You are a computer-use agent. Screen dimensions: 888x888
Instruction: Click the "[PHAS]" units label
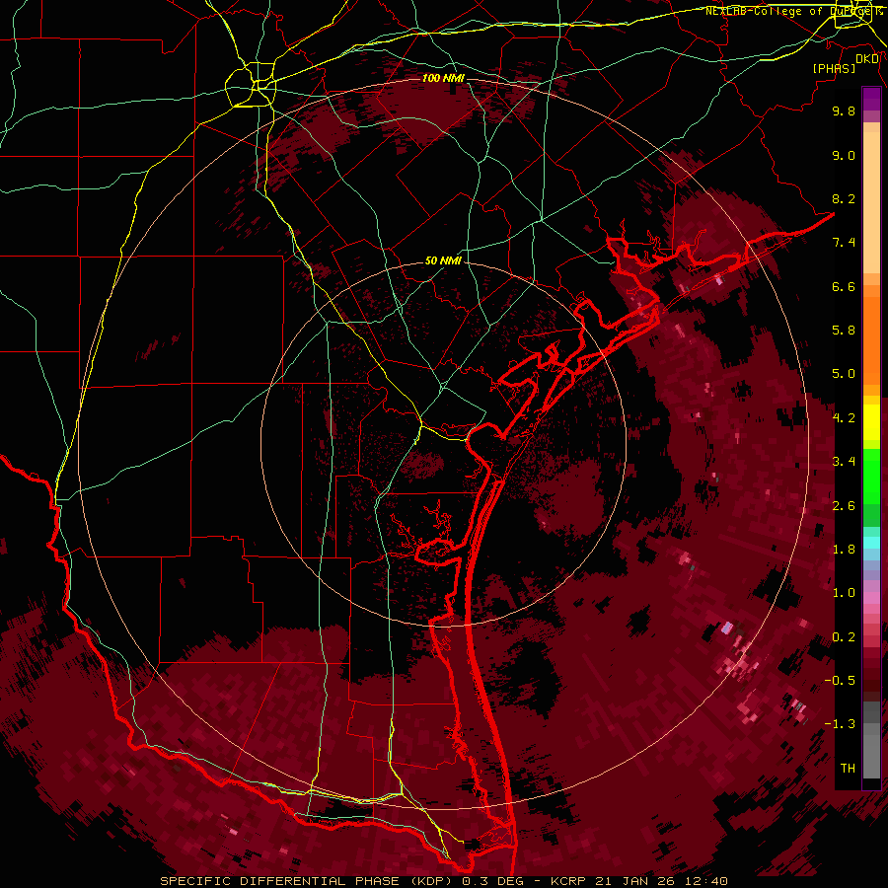pyautogui.click(x=834, y=68)
